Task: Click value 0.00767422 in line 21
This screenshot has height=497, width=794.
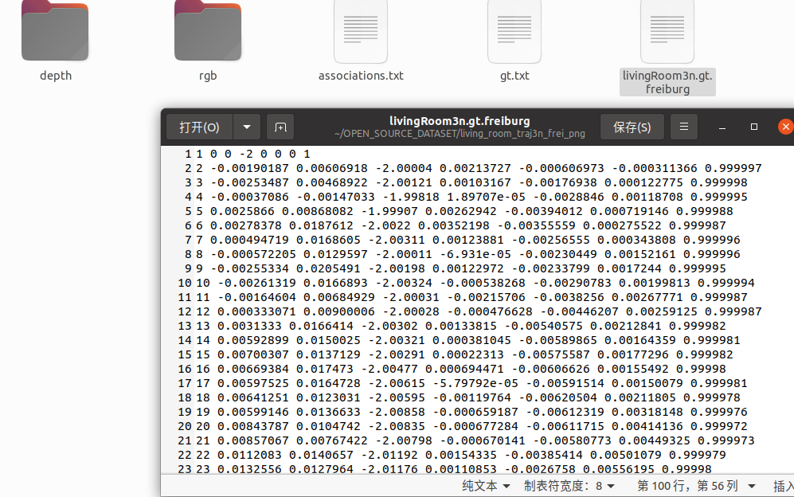Action: (332, 440)
